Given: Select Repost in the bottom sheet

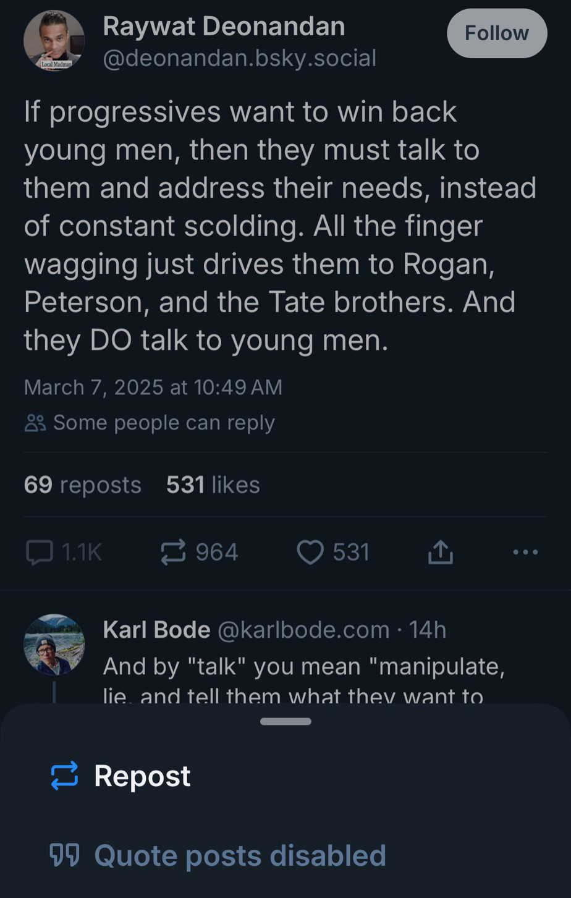Looking at the screenshot, I should coord(142,776).
